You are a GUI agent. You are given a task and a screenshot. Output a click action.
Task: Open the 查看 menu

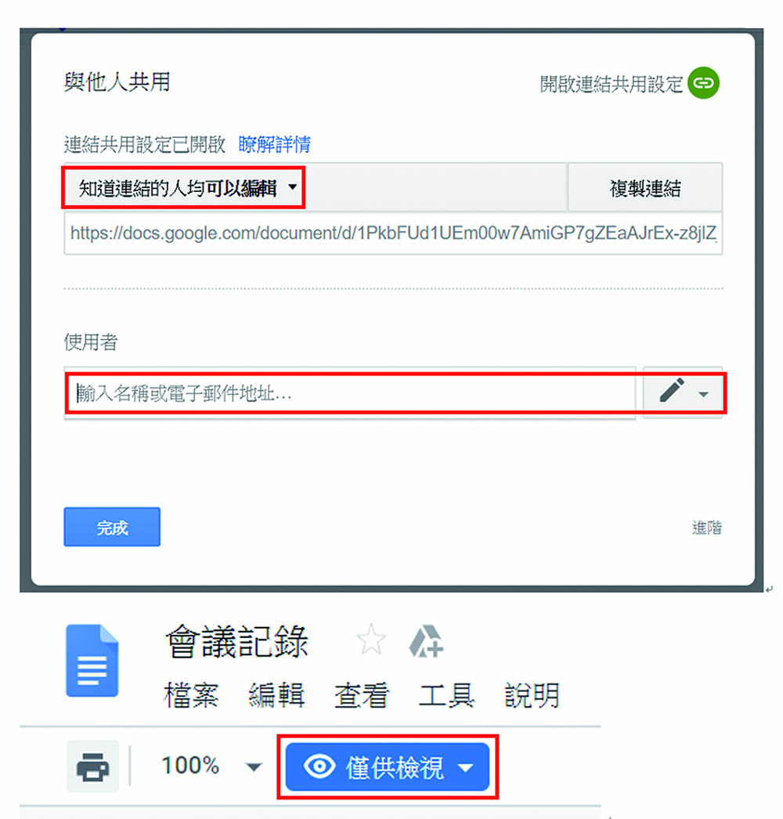click(x=362, y=695)
